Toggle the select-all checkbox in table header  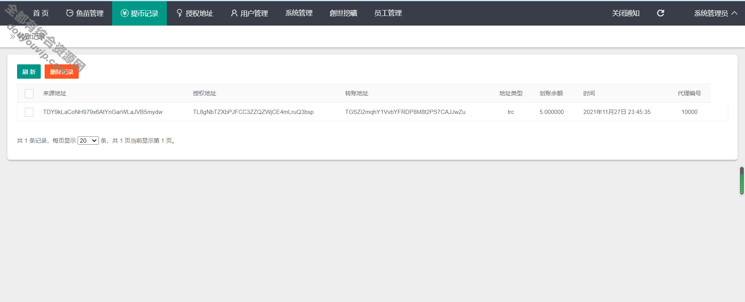(x=29, y=93)
